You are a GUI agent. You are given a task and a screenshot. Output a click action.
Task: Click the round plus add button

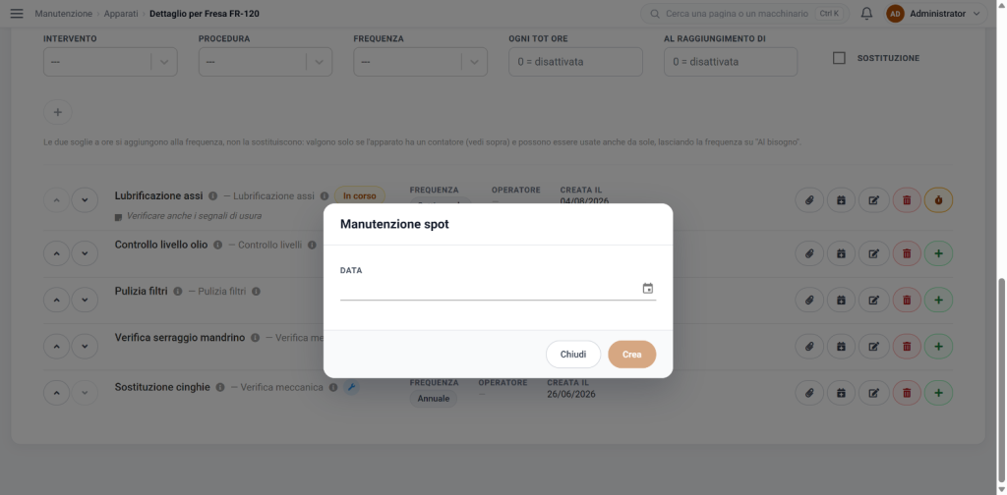pyautogui.click(x=58, y=112)
